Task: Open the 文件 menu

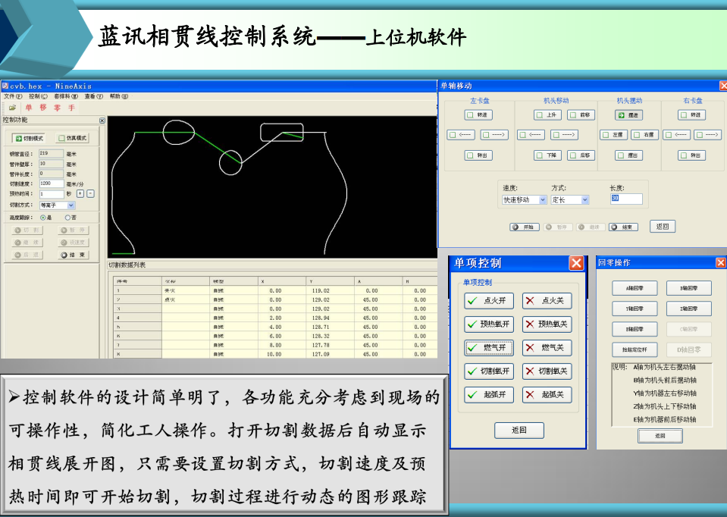Action: click(13, 96)
